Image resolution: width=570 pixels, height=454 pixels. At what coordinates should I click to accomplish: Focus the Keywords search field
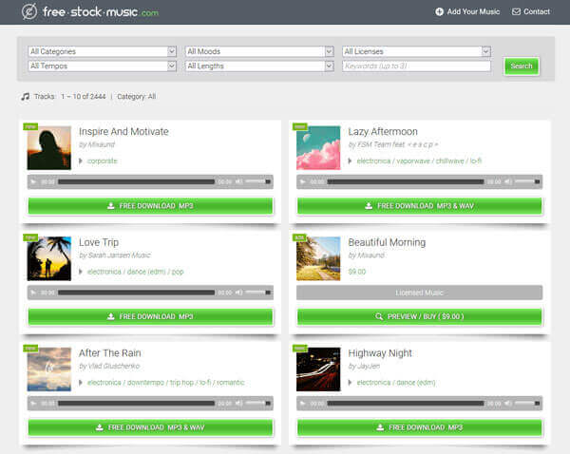(416, 66)
